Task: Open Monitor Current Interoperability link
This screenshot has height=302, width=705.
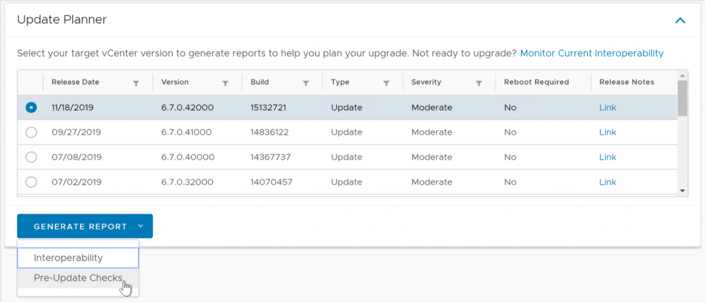Action: pos(591,53)
